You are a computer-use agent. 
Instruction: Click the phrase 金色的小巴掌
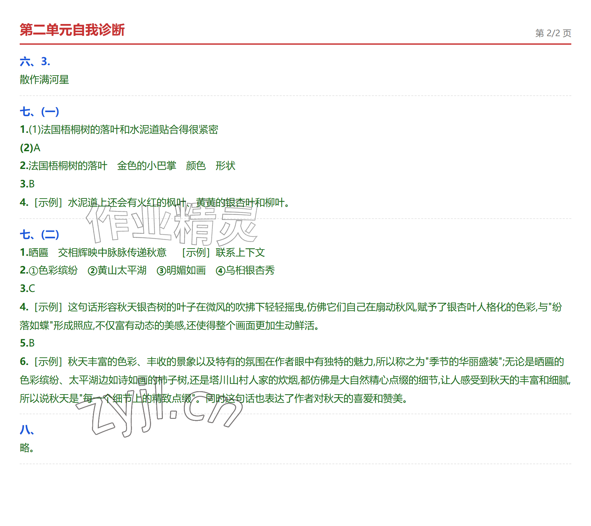point(146,166)
